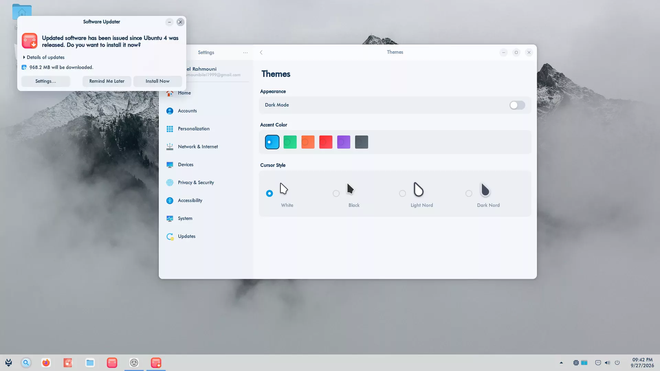Click Remind Me Later button
Screen dimensions: 660x371
coord(107,81)
